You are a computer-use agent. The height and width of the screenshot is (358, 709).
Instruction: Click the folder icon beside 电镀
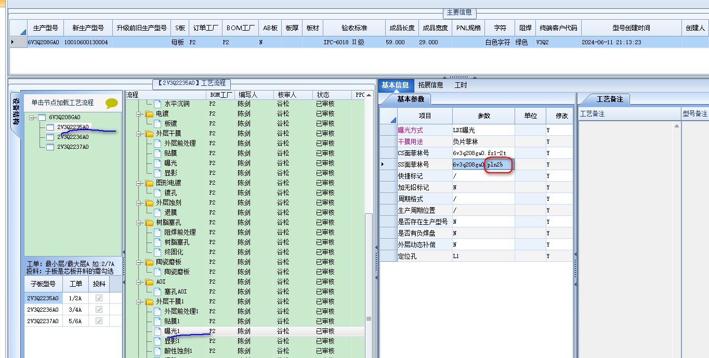pyautogui.click(x=150, y=113)
